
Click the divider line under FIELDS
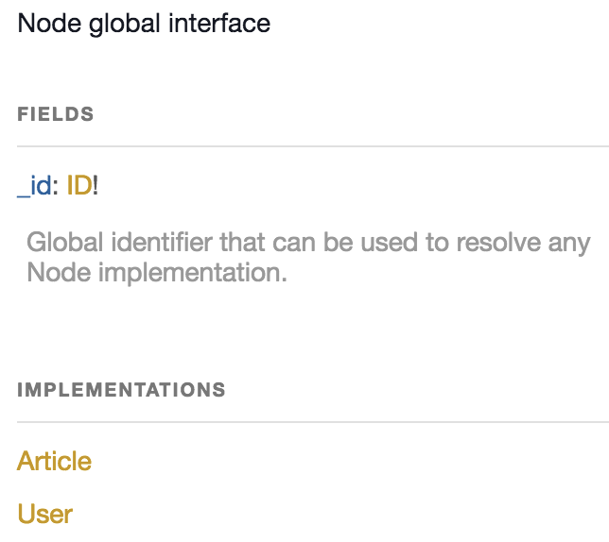(x=312, y=146)
